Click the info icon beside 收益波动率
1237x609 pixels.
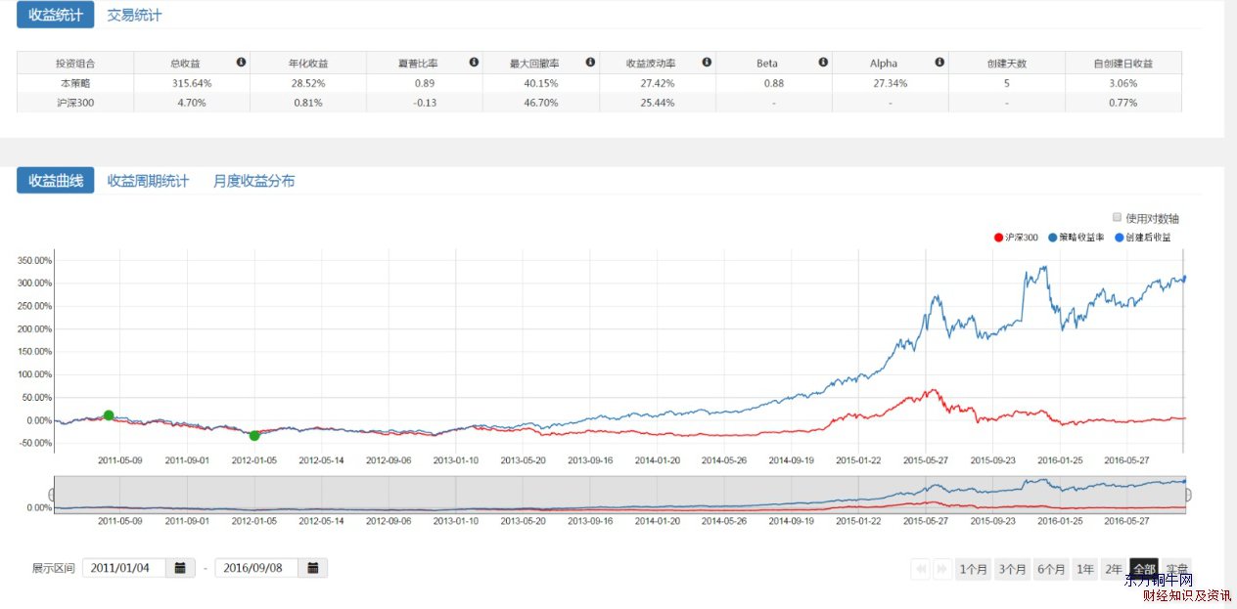point(707,62)
